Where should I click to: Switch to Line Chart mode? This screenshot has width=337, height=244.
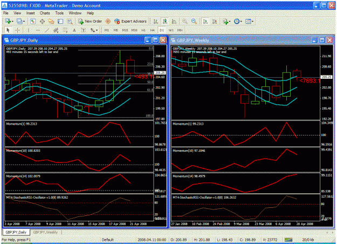pos(174,21)
